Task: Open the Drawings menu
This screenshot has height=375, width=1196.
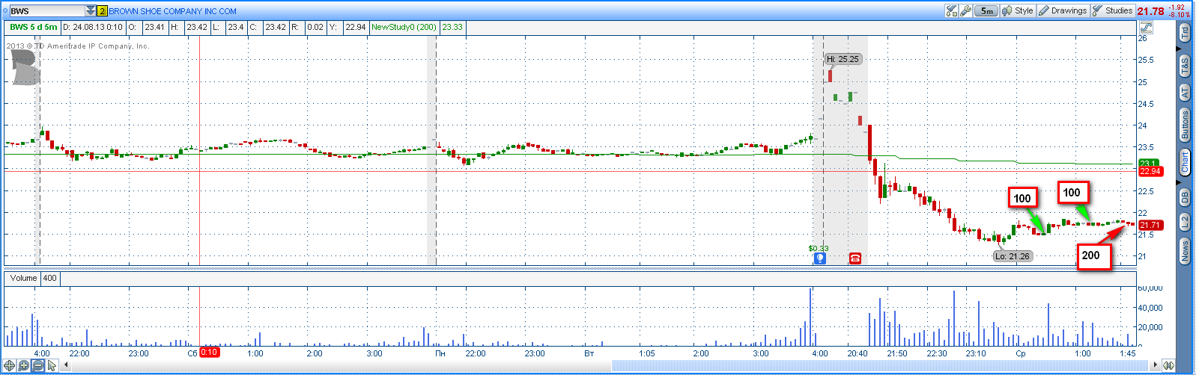Action: (x=1063, y=10)
